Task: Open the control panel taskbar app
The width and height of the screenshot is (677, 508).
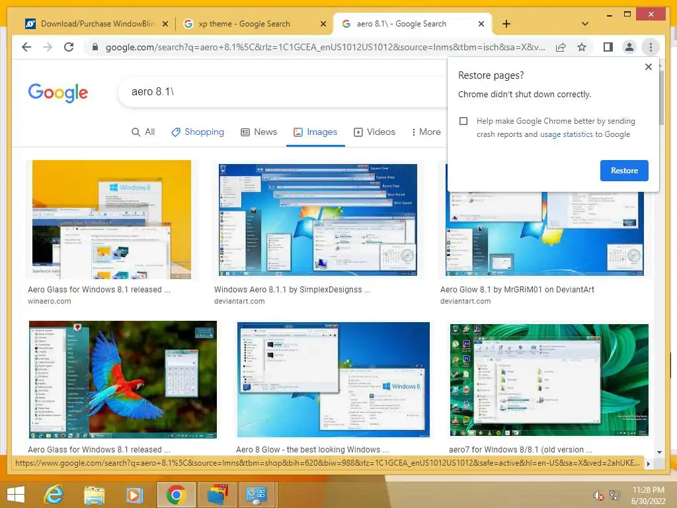Action: 257,495
